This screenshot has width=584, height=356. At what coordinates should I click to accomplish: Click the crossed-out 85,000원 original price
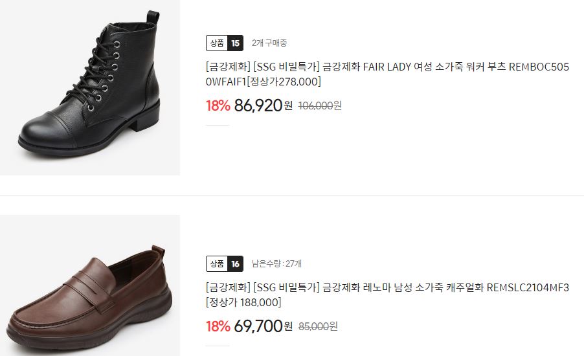tap(318, 327)
